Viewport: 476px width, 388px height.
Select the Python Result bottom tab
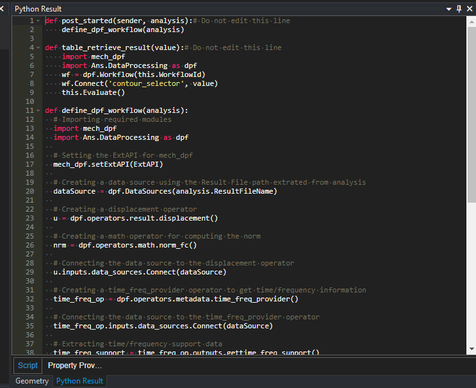[x=79, y=381]
